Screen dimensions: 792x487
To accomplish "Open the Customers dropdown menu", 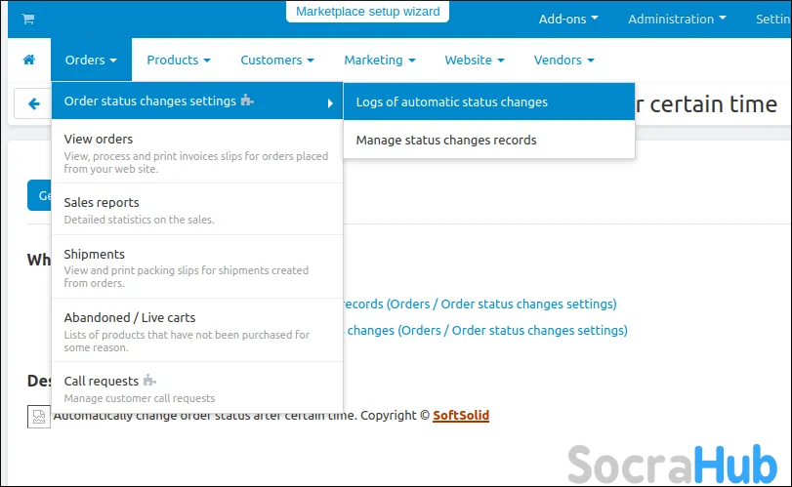I will point(276,61).
